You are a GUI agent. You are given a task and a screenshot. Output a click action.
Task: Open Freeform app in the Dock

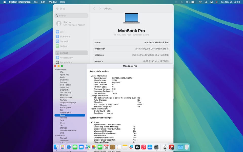(x=131, y=147)
